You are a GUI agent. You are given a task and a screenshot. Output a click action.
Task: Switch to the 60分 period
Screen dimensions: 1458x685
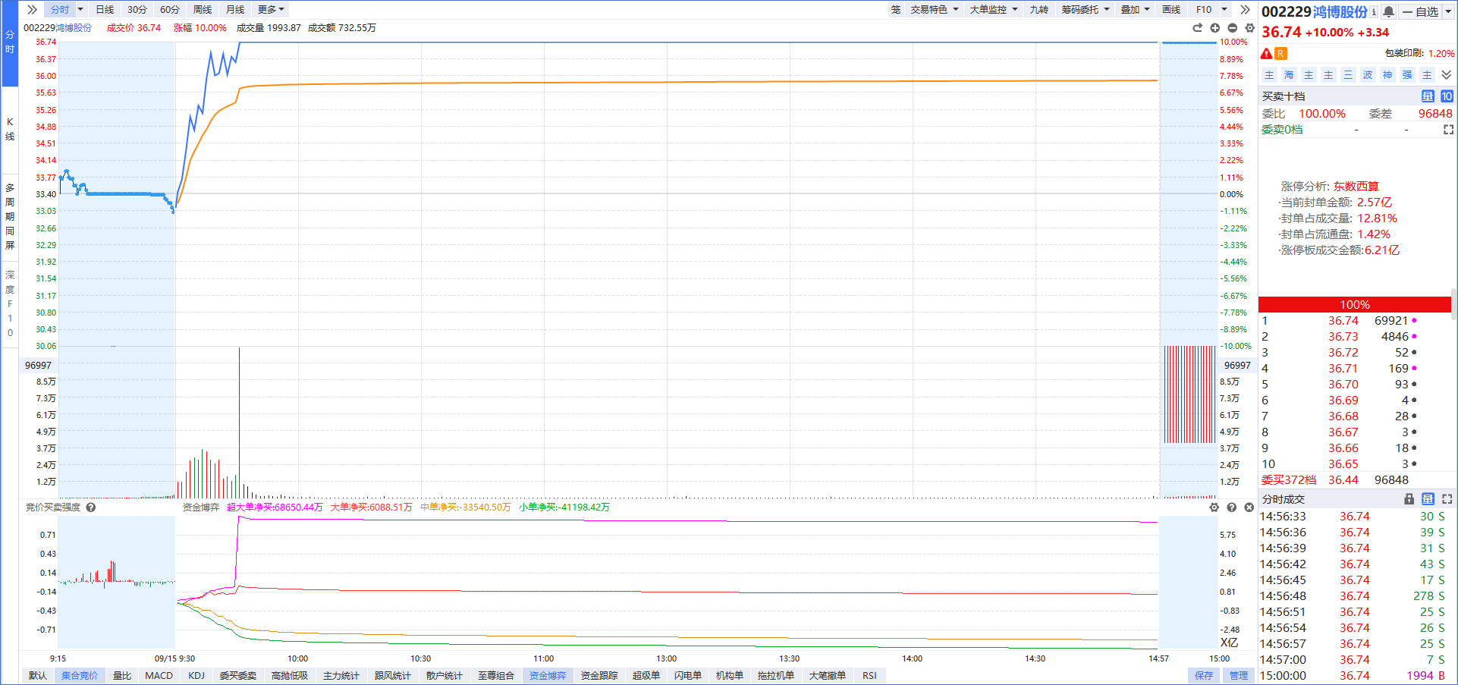pyautogui.click(x=170, y=10)
